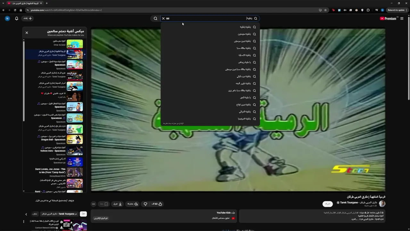
Task: Click the last search suggestion in the dropdown
Action: (210, 119)
